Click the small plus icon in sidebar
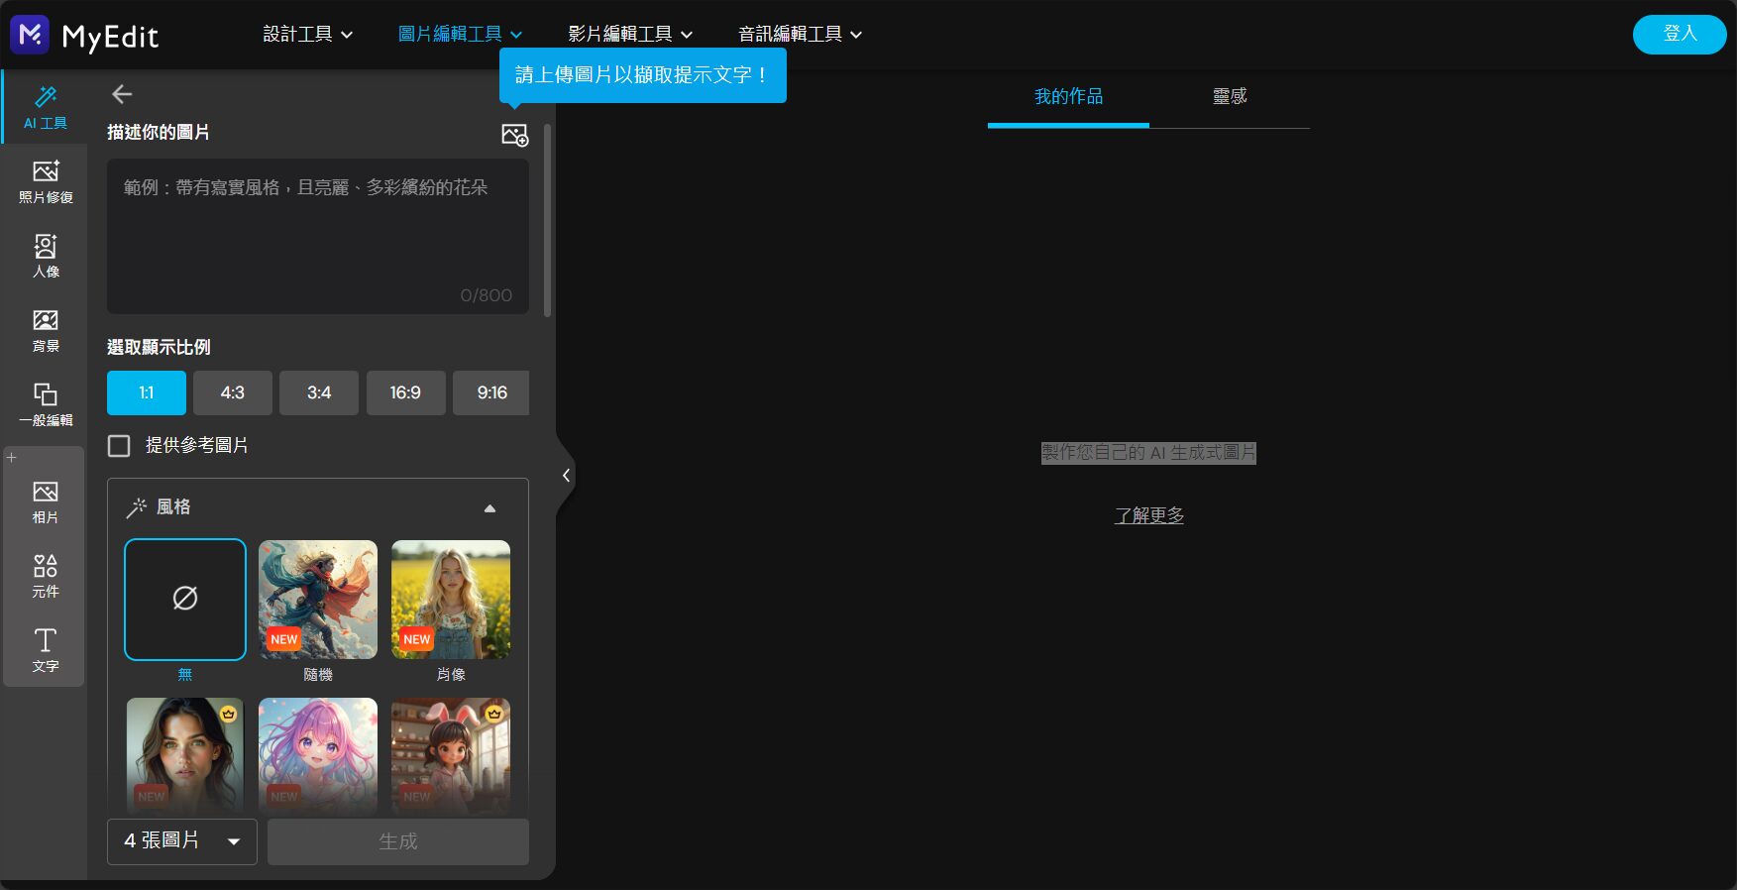The width and height of the screenshot is (1737, 890). (12, 457)
